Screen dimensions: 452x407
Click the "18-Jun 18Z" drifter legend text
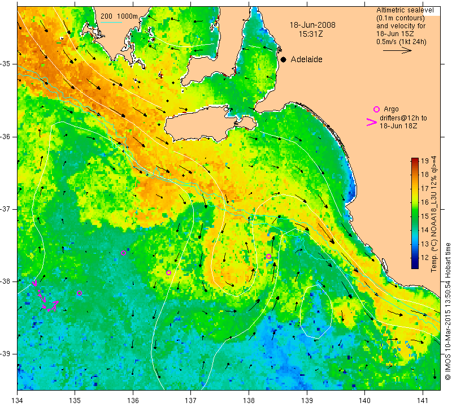pos(398,125)
